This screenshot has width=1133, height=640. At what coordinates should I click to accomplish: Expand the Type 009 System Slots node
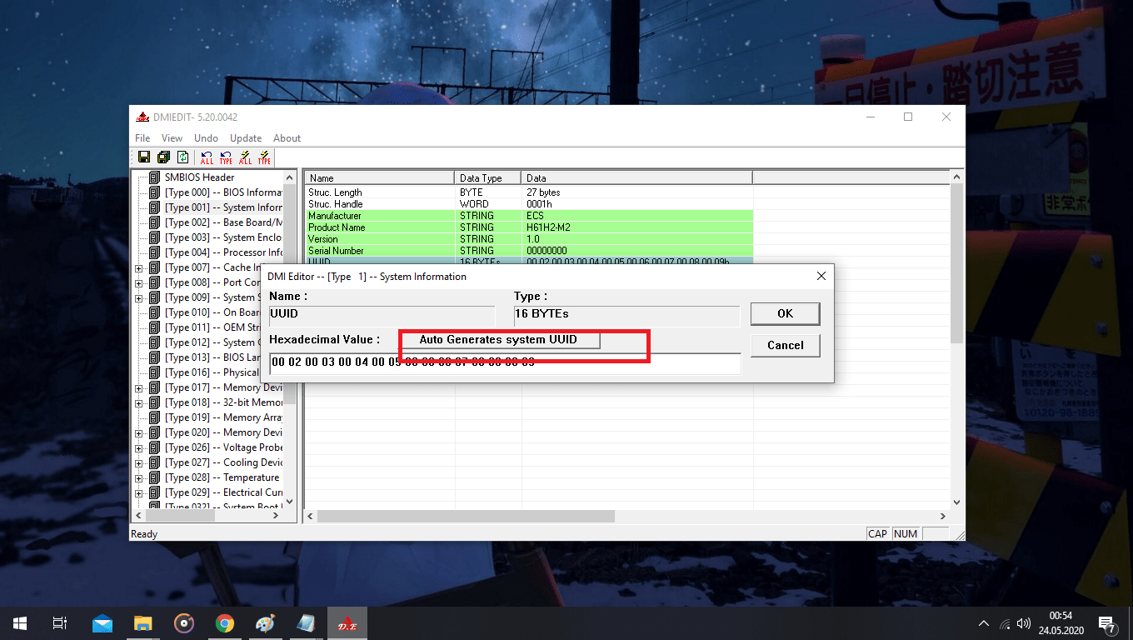139,297
